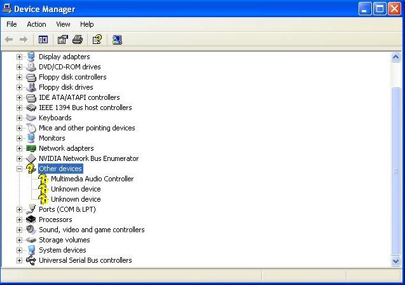Screen dimensions: 405x285
Task: Click the Universal Serial Bus controllers icon
Action: [31, 260]
